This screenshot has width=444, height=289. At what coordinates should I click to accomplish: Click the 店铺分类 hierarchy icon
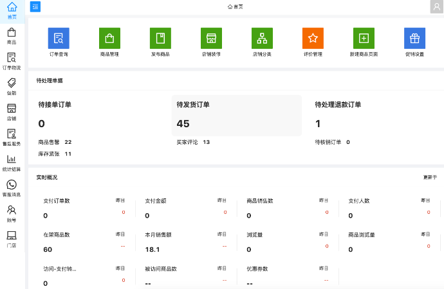pyautogui.click(x=262, y=39)
